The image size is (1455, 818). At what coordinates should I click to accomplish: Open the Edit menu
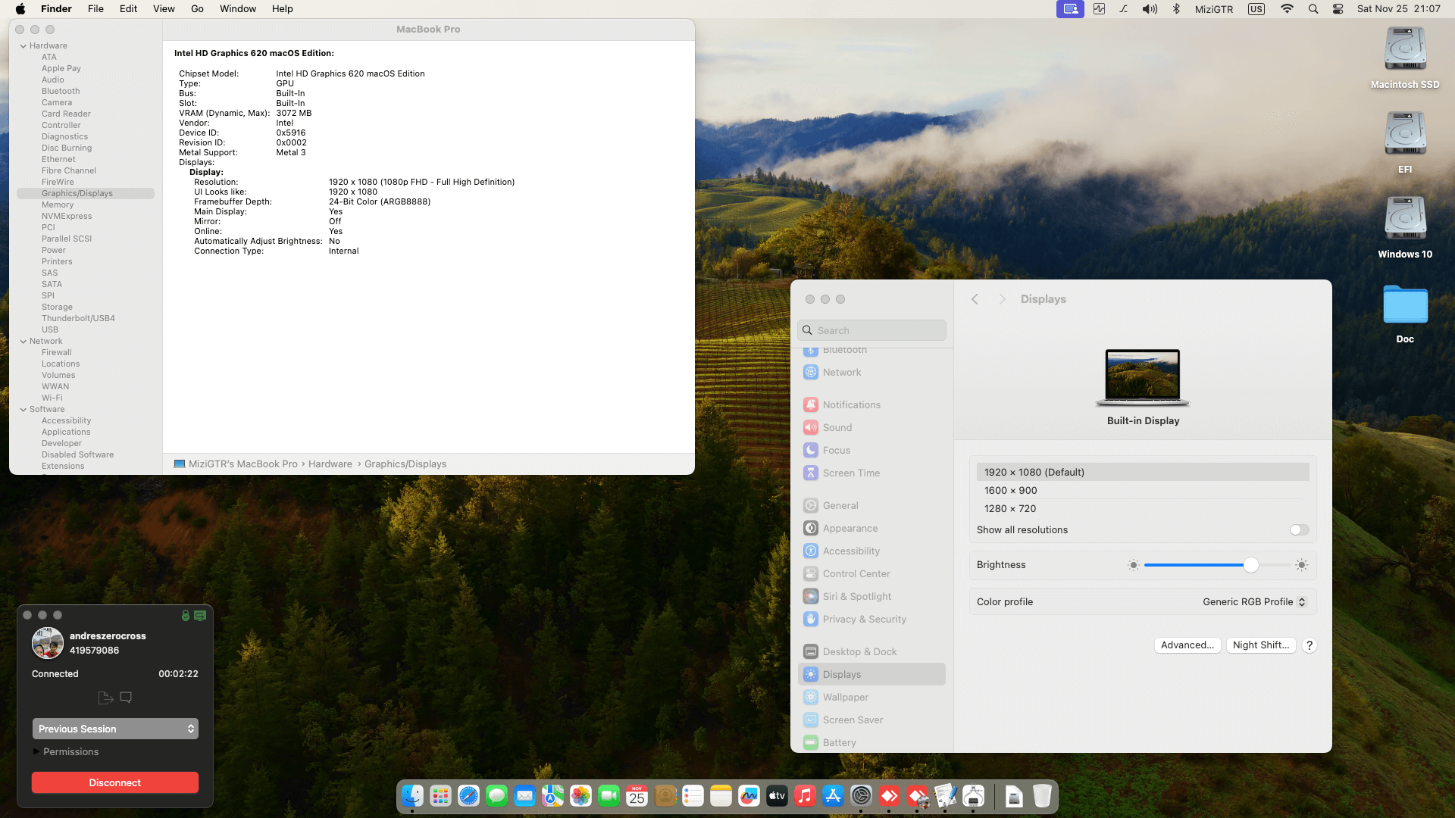click(128, 9)
